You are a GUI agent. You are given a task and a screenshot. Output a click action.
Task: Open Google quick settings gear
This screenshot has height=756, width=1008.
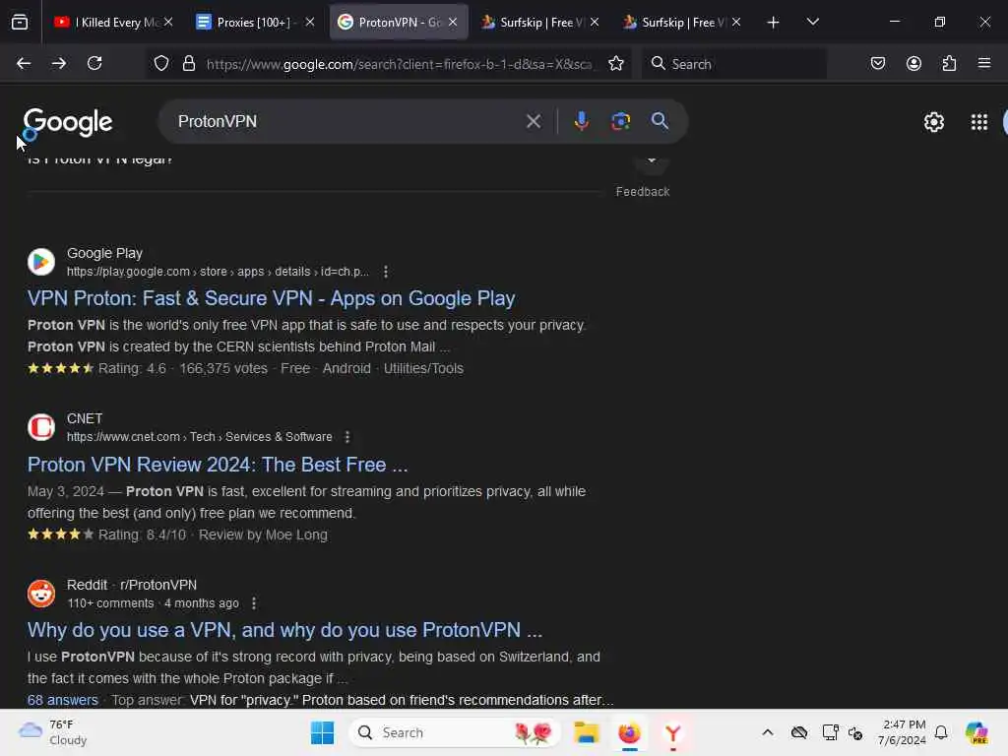933,121
